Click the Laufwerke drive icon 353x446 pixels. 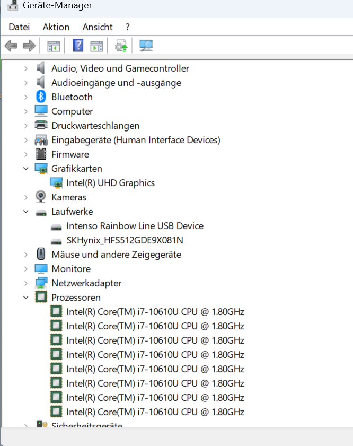(41, 213)
